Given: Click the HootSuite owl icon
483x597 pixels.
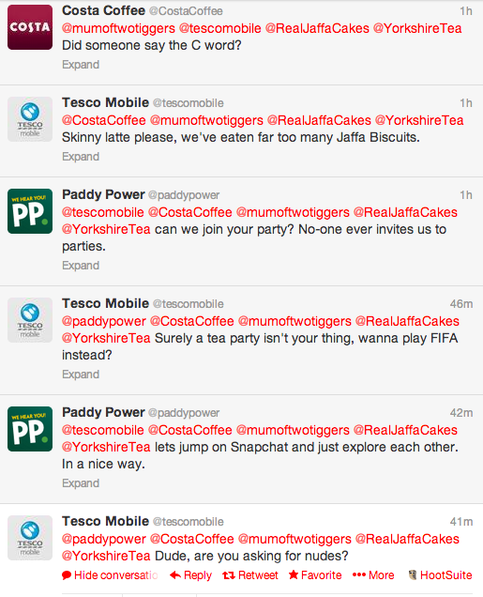Looking at the screenshot, I should click(x=413, y=574).
